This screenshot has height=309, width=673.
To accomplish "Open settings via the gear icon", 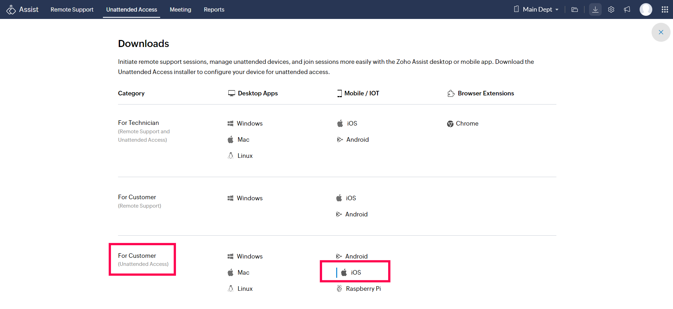I will [611, 9].
